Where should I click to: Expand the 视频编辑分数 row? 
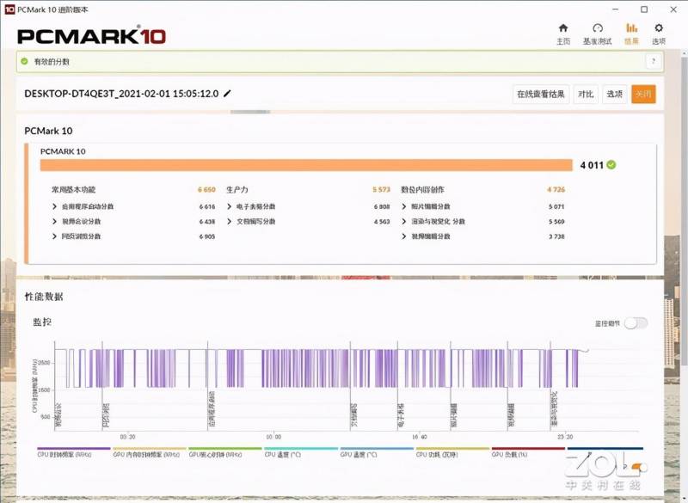403,236
